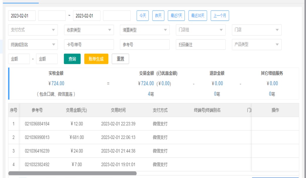Click the horizontal table scrollbar
This screenshot has width=306, height=178.
click(x=72, y=173)
